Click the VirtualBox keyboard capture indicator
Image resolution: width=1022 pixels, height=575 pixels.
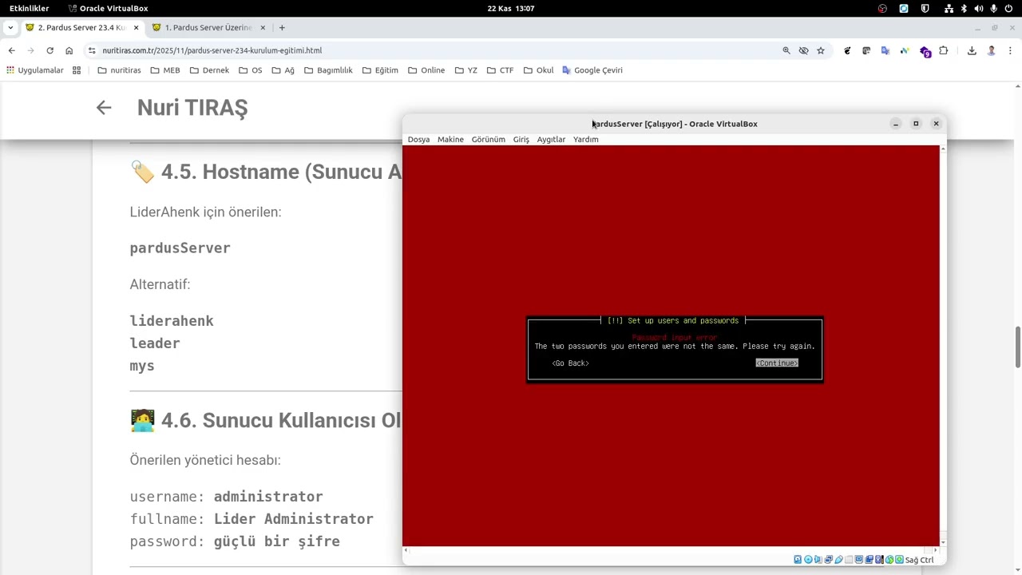(899, 560)
